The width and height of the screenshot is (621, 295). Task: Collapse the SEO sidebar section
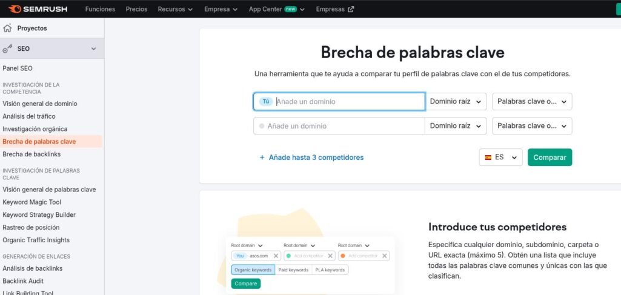point(93,49)
